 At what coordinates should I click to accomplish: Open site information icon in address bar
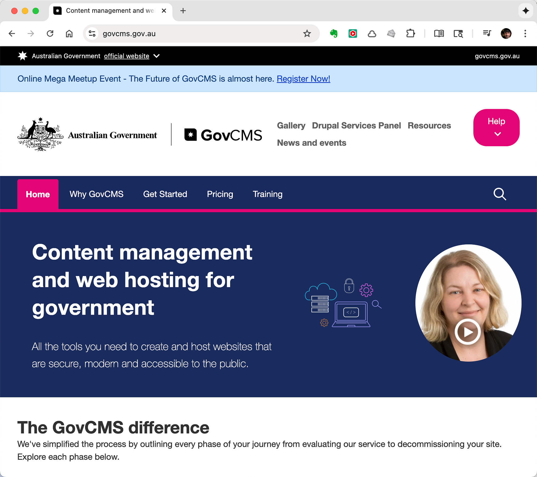tap(92, 34)
